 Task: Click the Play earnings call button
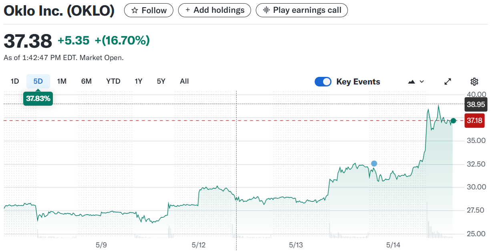tap(302, 10)
